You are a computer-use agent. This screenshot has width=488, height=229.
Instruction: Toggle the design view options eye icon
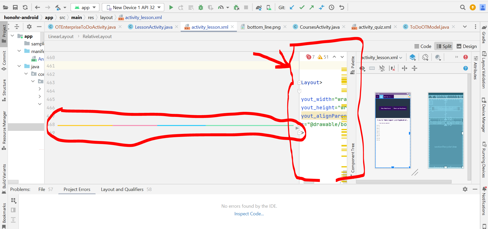click(362, 68)
